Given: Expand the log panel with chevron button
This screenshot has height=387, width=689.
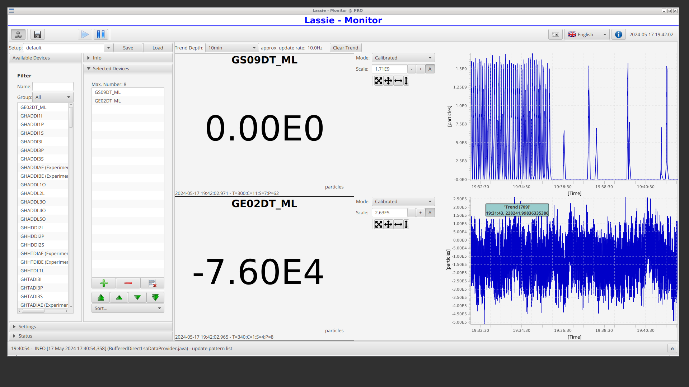Looking at the screenshot, I should point(672,349).
